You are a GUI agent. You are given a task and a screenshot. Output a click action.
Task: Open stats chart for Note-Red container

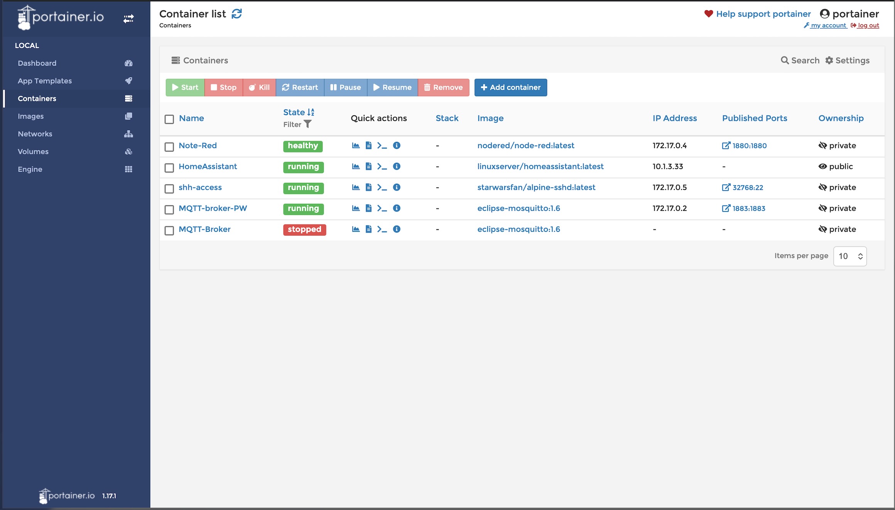(356, 145)
